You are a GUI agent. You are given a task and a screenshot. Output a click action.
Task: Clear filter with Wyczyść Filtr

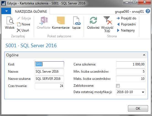107,24
